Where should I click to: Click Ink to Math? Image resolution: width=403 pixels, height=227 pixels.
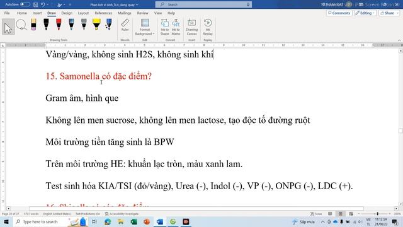tap(176, 27)
